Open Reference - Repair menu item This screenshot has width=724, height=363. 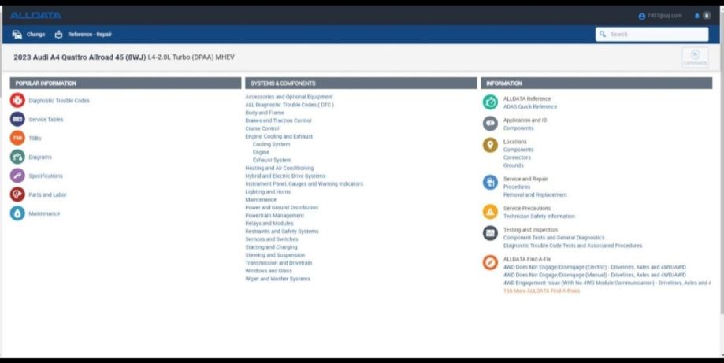[90, 34]
